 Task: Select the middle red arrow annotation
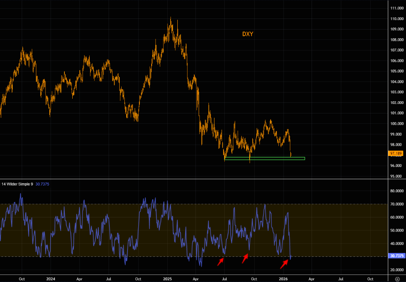(x=245, y=259)
